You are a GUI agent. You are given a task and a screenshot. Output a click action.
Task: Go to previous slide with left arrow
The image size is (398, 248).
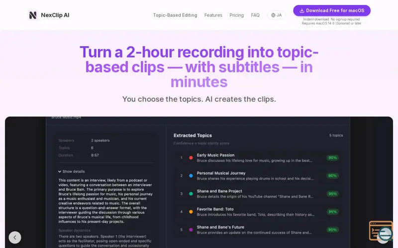[15, 238]
